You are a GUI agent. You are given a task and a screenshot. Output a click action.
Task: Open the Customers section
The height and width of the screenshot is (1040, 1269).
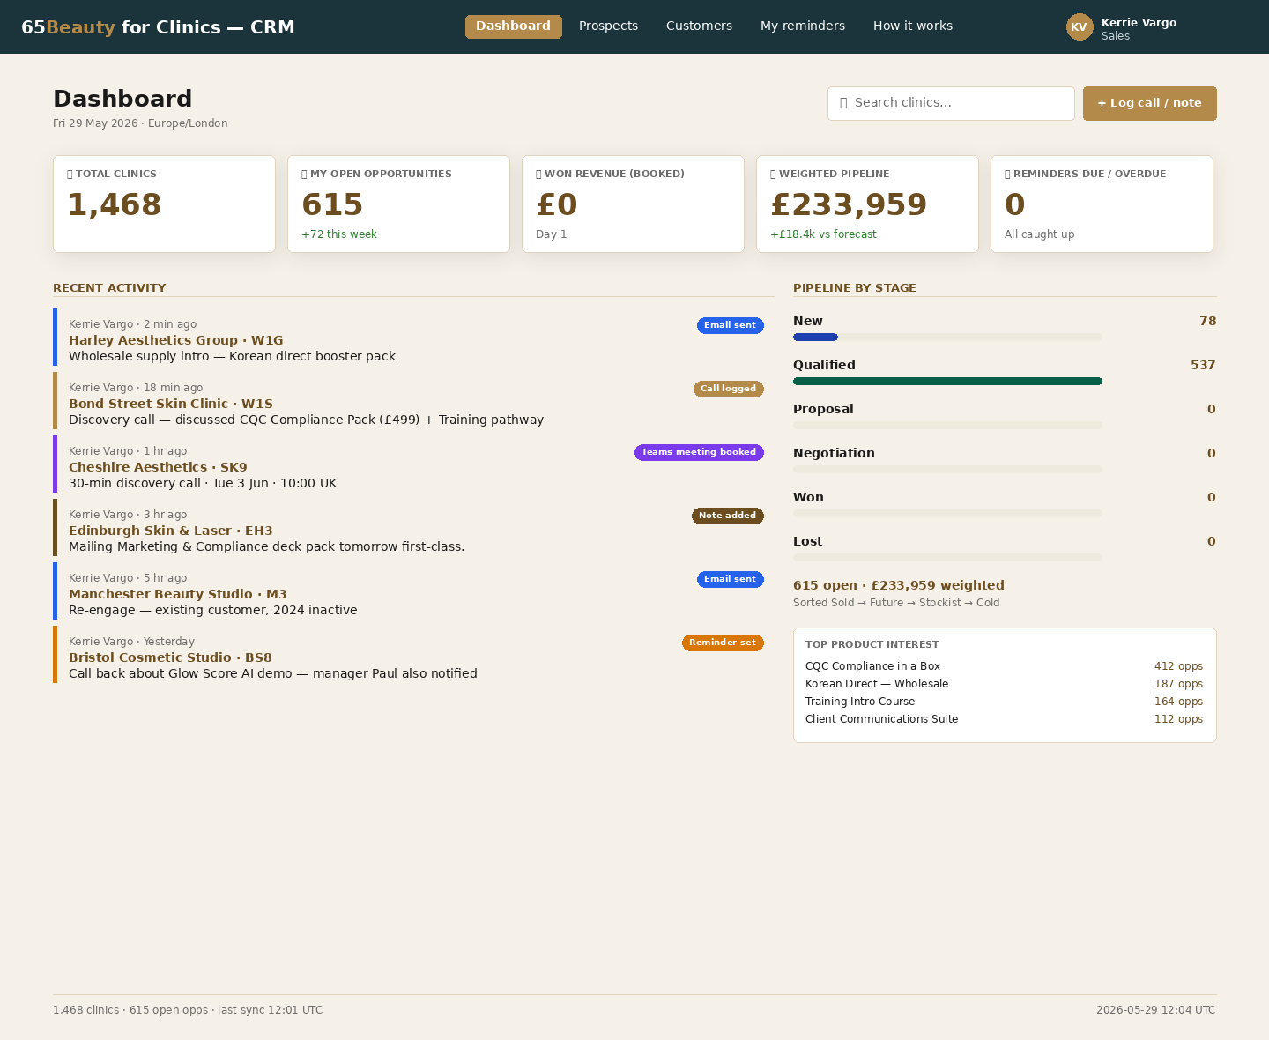699,26
